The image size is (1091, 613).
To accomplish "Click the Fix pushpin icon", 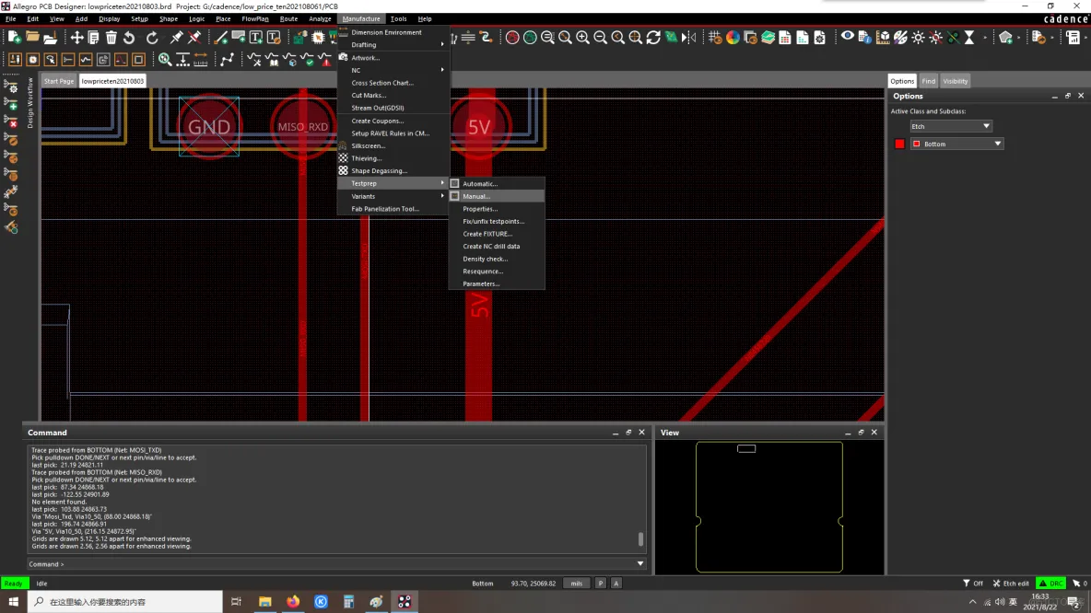I will tap(177, 38).
